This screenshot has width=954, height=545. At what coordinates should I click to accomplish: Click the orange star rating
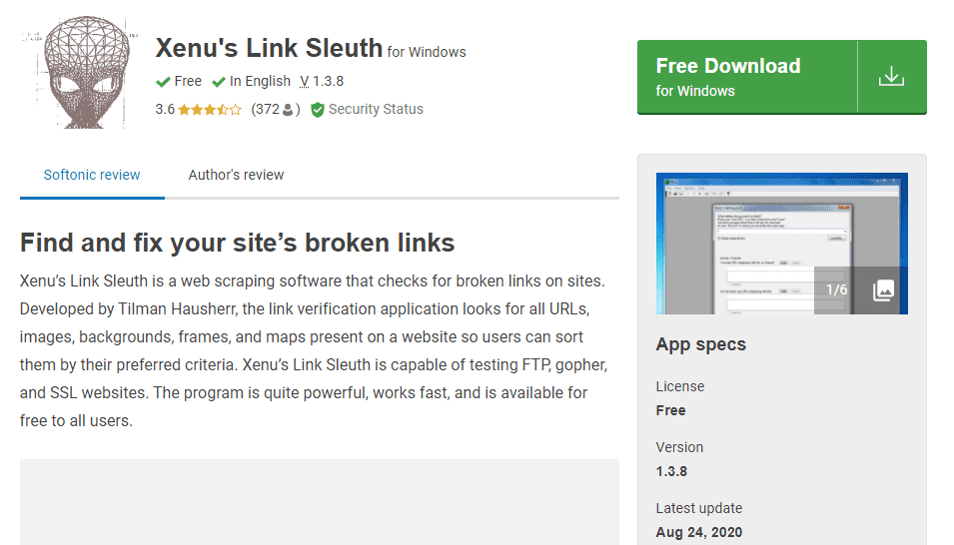[210, 110]
